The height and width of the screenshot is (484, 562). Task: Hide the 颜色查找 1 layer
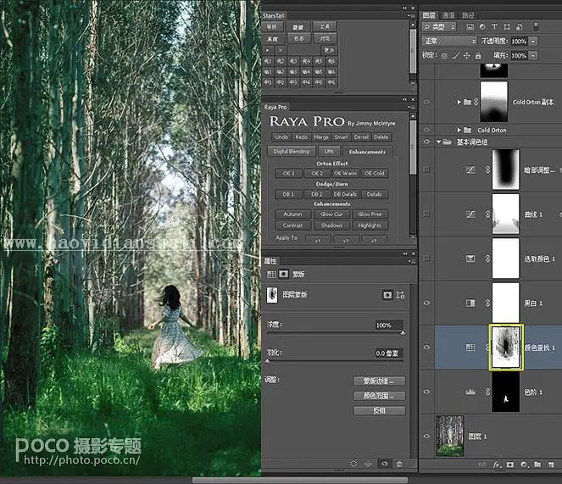coord(426,347)
